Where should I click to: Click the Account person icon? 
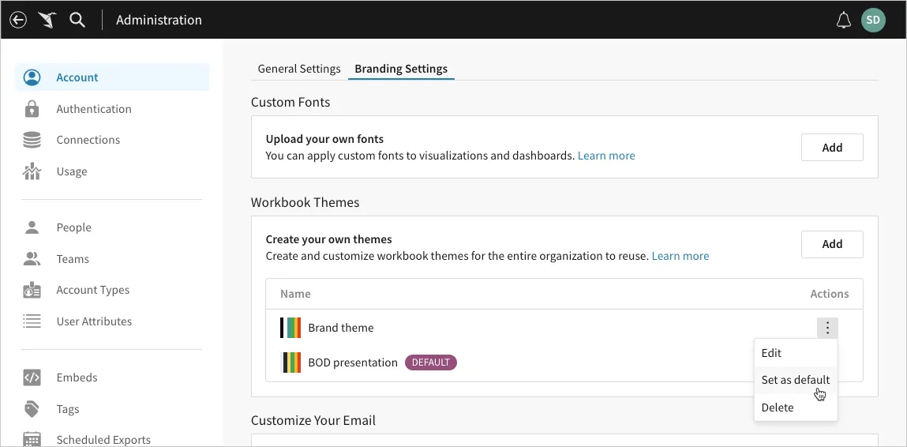(32, 77)
